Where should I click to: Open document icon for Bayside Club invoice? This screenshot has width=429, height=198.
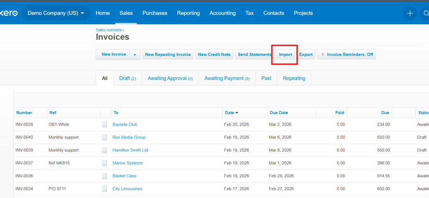[x=104, y=124]
